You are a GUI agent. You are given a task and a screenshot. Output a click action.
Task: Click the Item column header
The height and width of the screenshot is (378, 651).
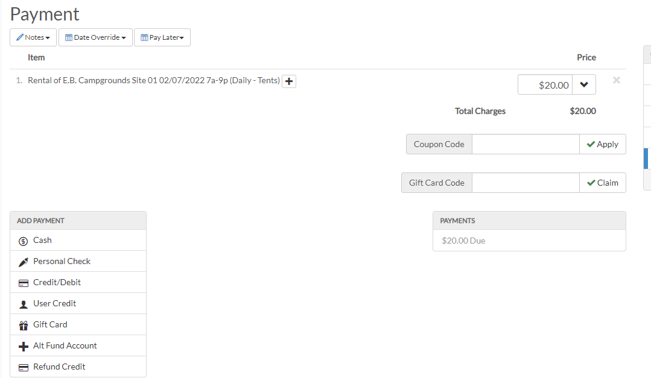[x=36, y=58]
